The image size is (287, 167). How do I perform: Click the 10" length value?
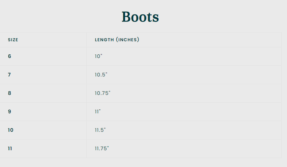tap(98, 56)
